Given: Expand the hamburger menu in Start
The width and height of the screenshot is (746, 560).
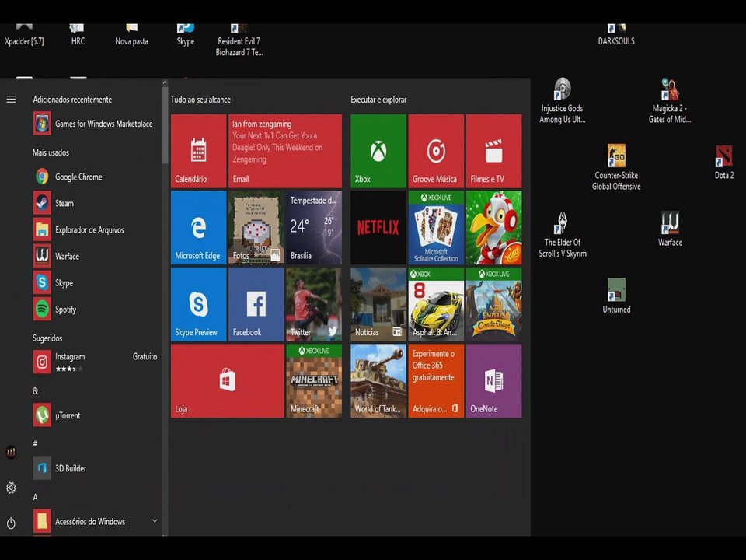Looking at the screenshot, I should (11, 100).
